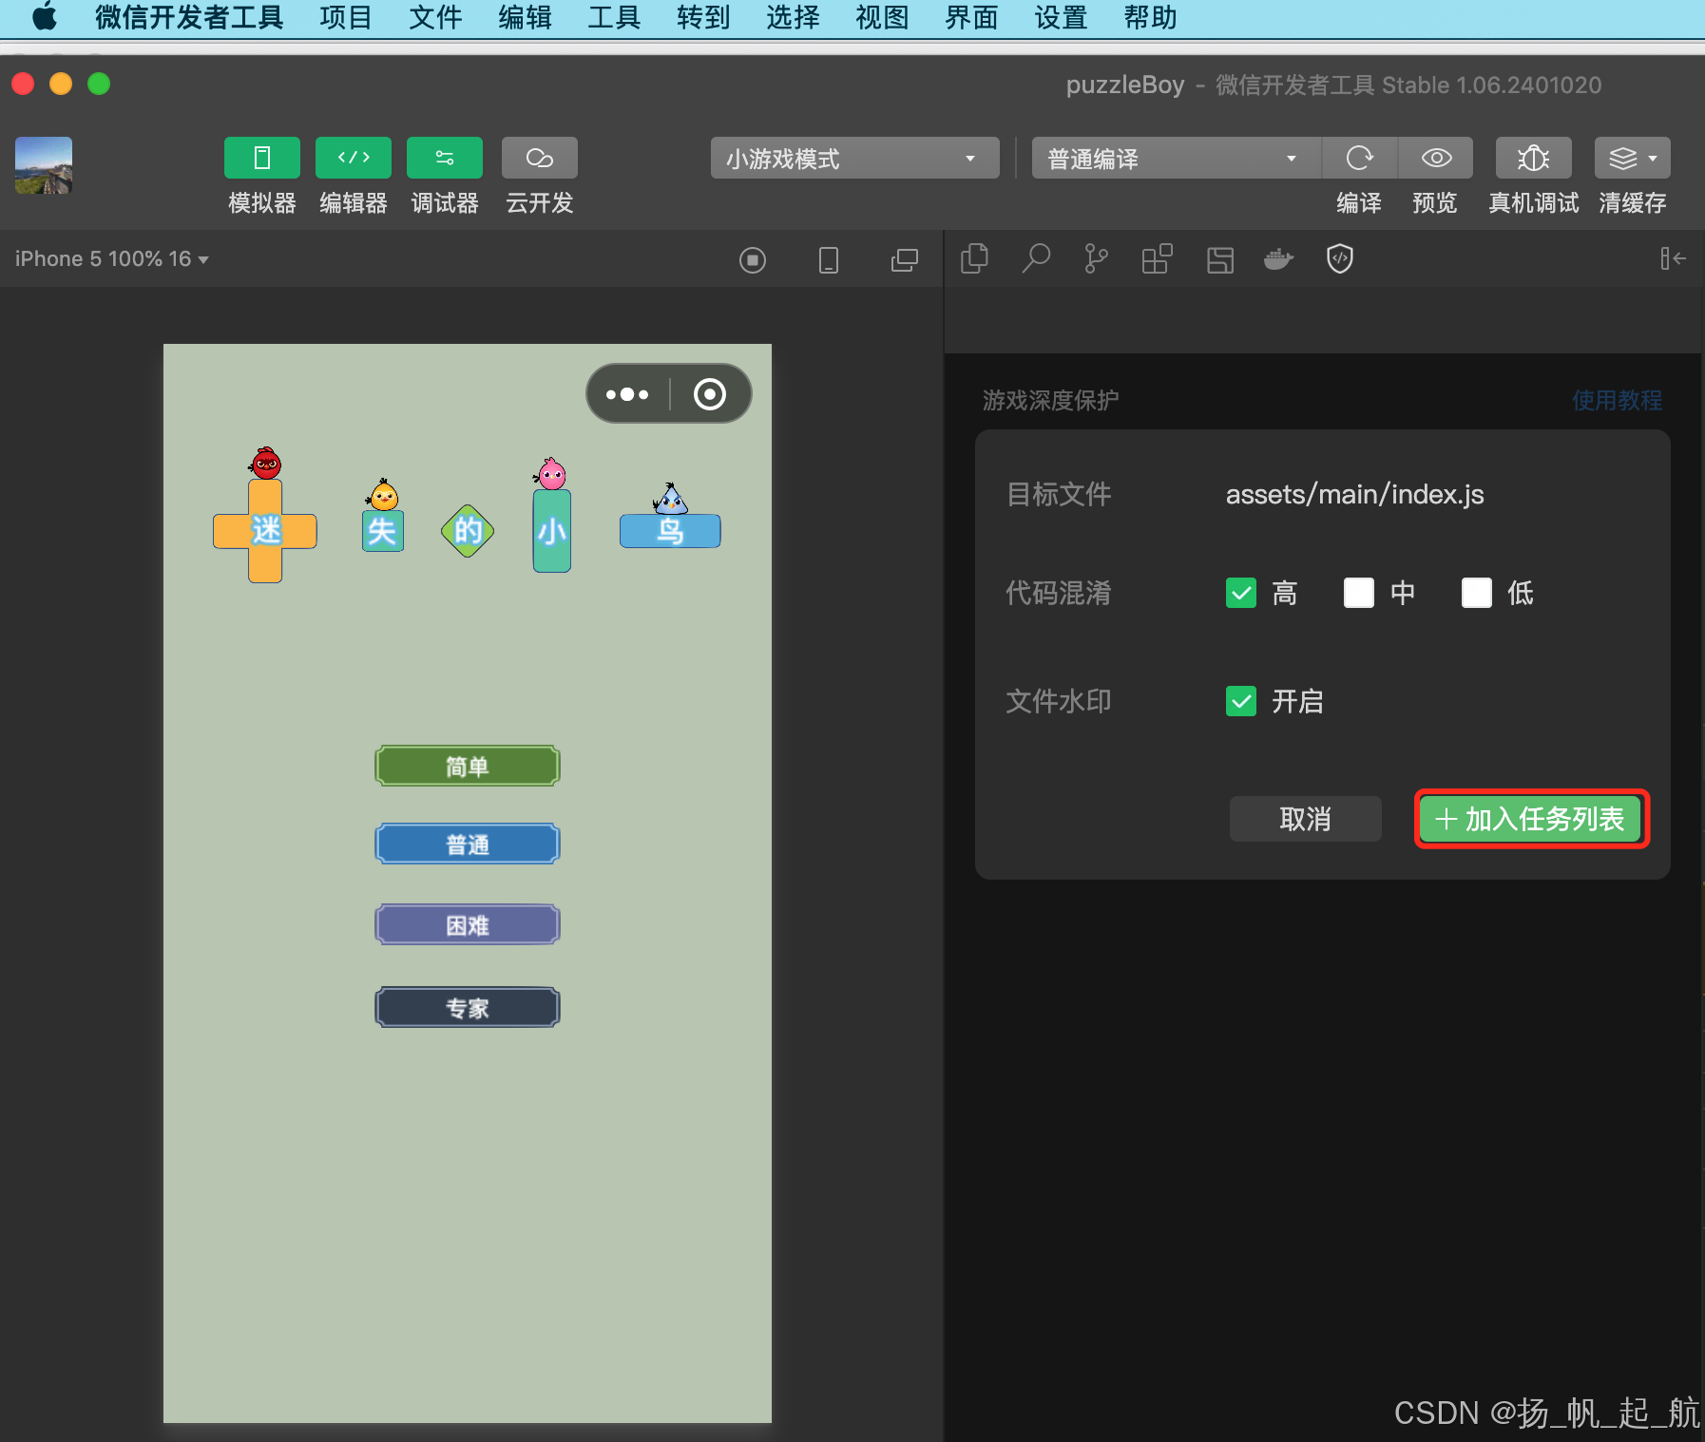Screen dimensions: 1705x1442
Task: Expand the 清缓存 dropdown arrow
Action: (1654, 159)
